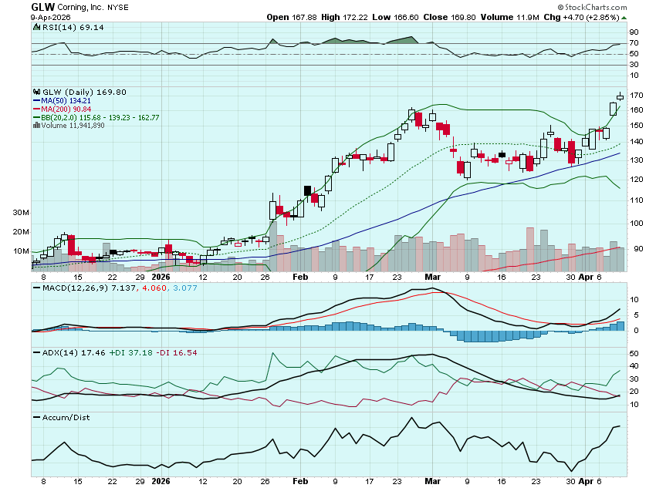Click the GLW (Daily) candlestick legend icon
Screen dimensions: 656x488
[36, 92]
